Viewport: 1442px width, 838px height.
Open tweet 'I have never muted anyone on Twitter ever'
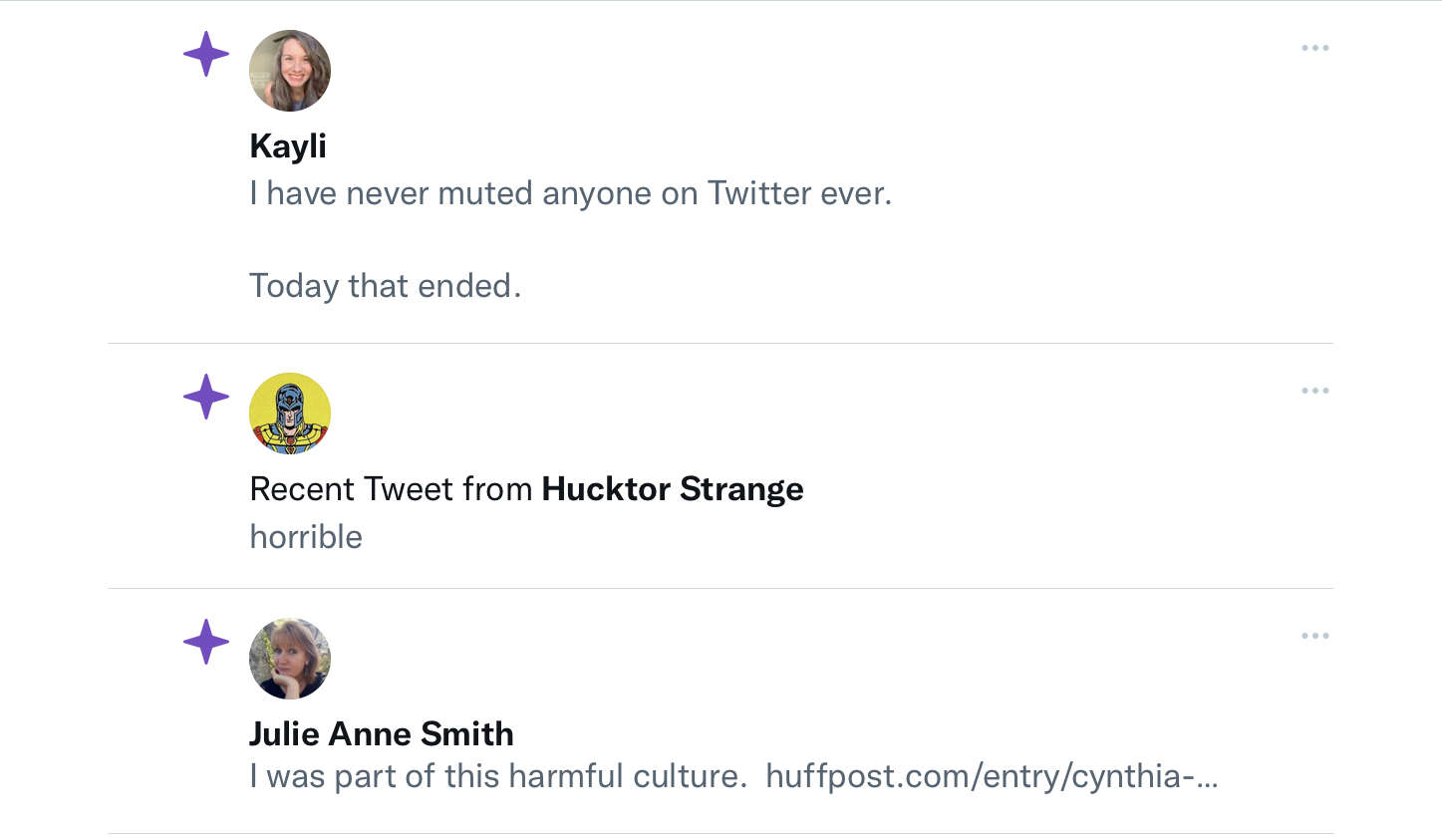[570, 193]
